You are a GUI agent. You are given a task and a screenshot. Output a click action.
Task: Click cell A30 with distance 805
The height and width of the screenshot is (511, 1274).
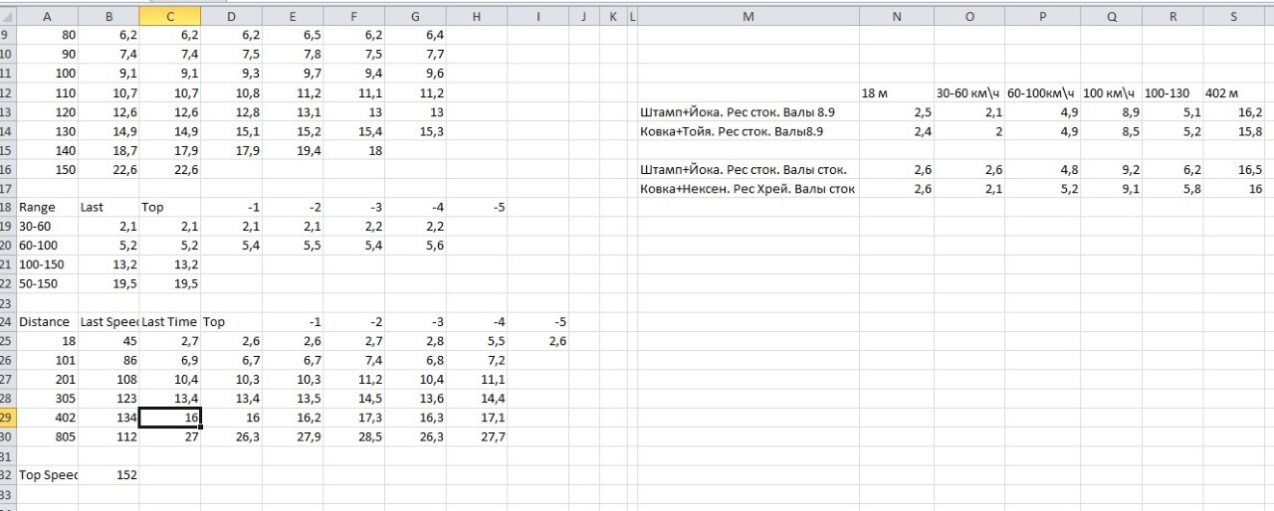47,437
